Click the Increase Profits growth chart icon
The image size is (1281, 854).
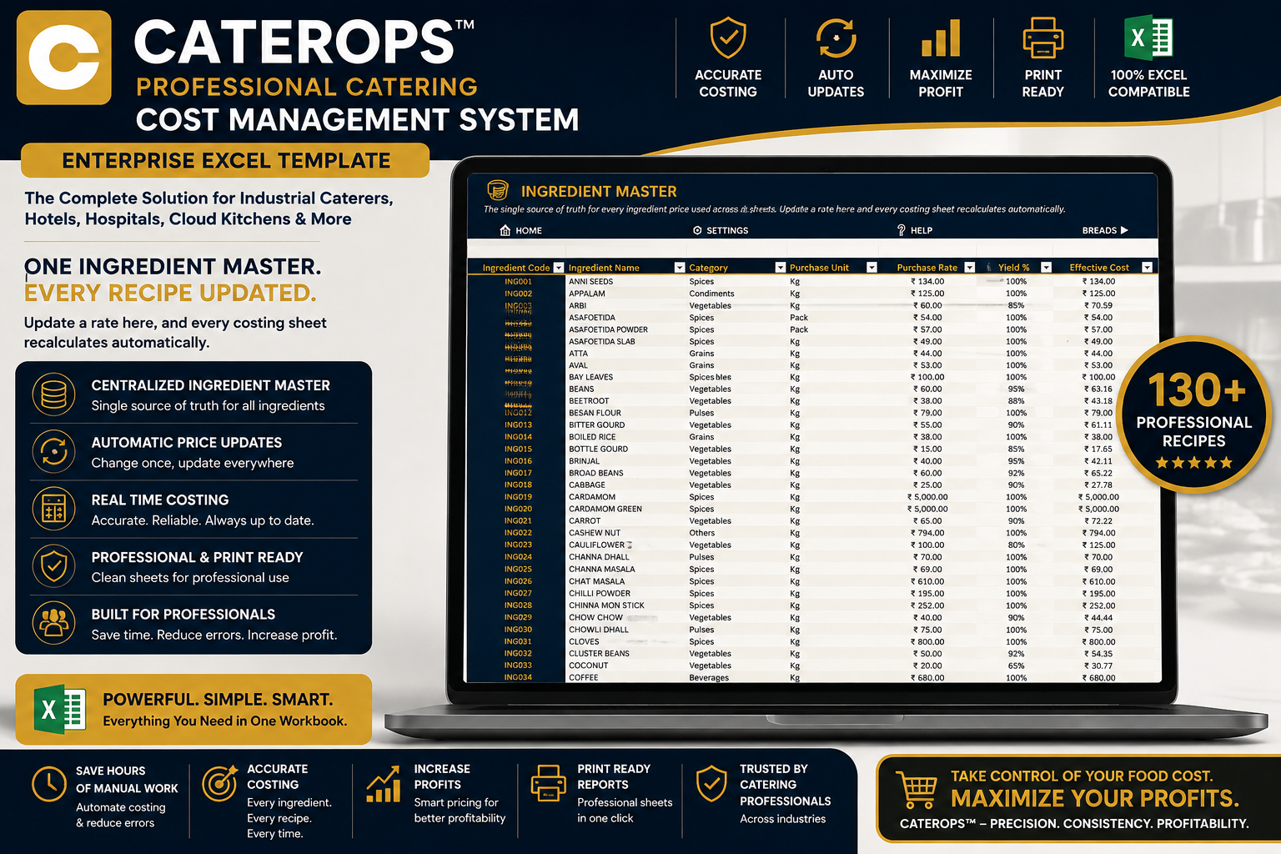pos(384,785)
